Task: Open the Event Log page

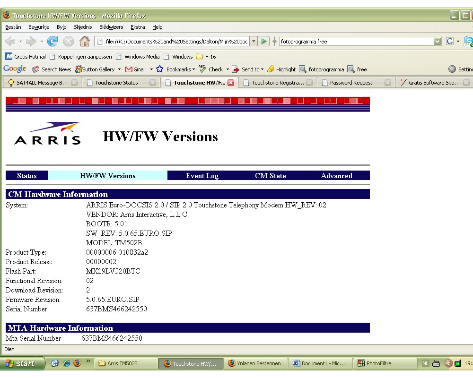Action: point(202,175)
